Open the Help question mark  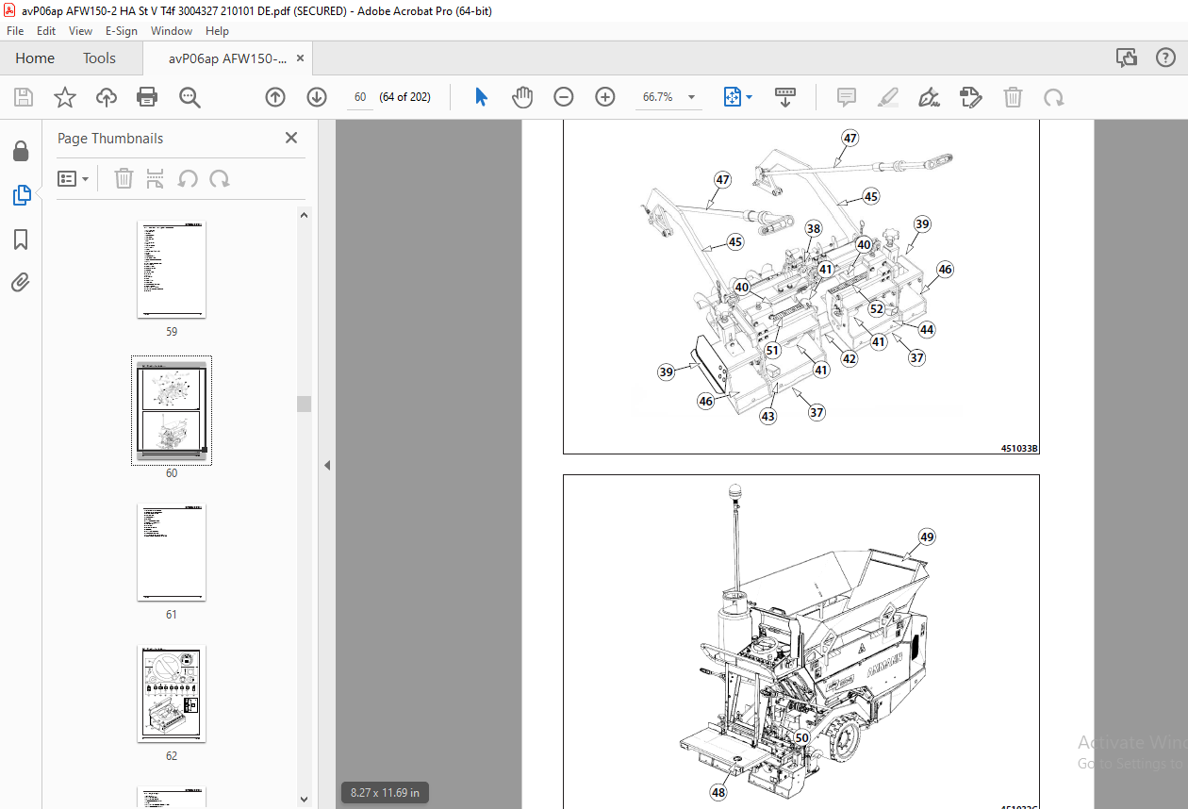pos(1165,58)
